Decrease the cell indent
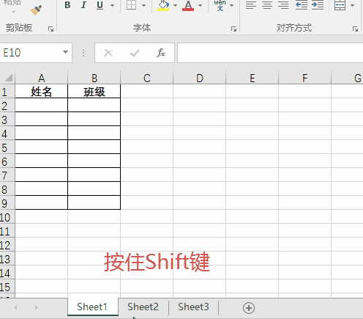363x319 pixels. click(302, 5)
